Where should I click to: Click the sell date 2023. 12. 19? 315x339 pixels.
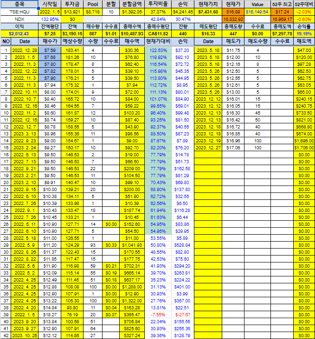(x=208, y=141)
